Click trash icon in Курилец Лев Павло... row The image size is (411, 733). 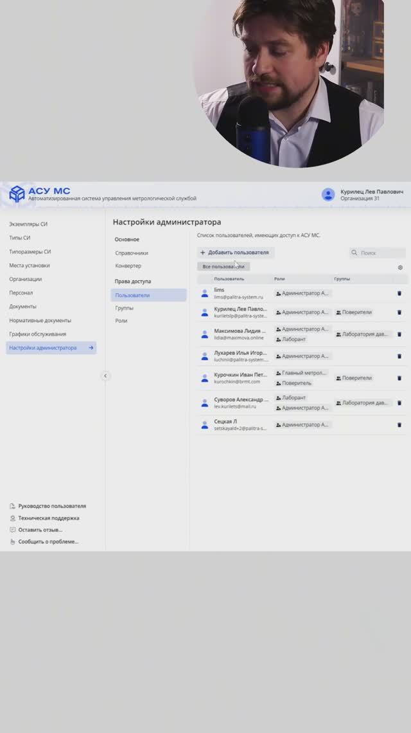399,312
